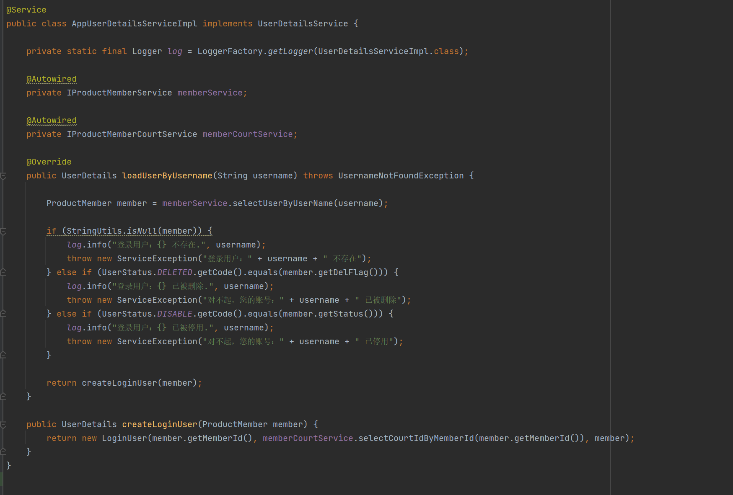Click the selectCourtIdByMemberId method call
This screenshot has height=495, width=733.
coord(416,438)
